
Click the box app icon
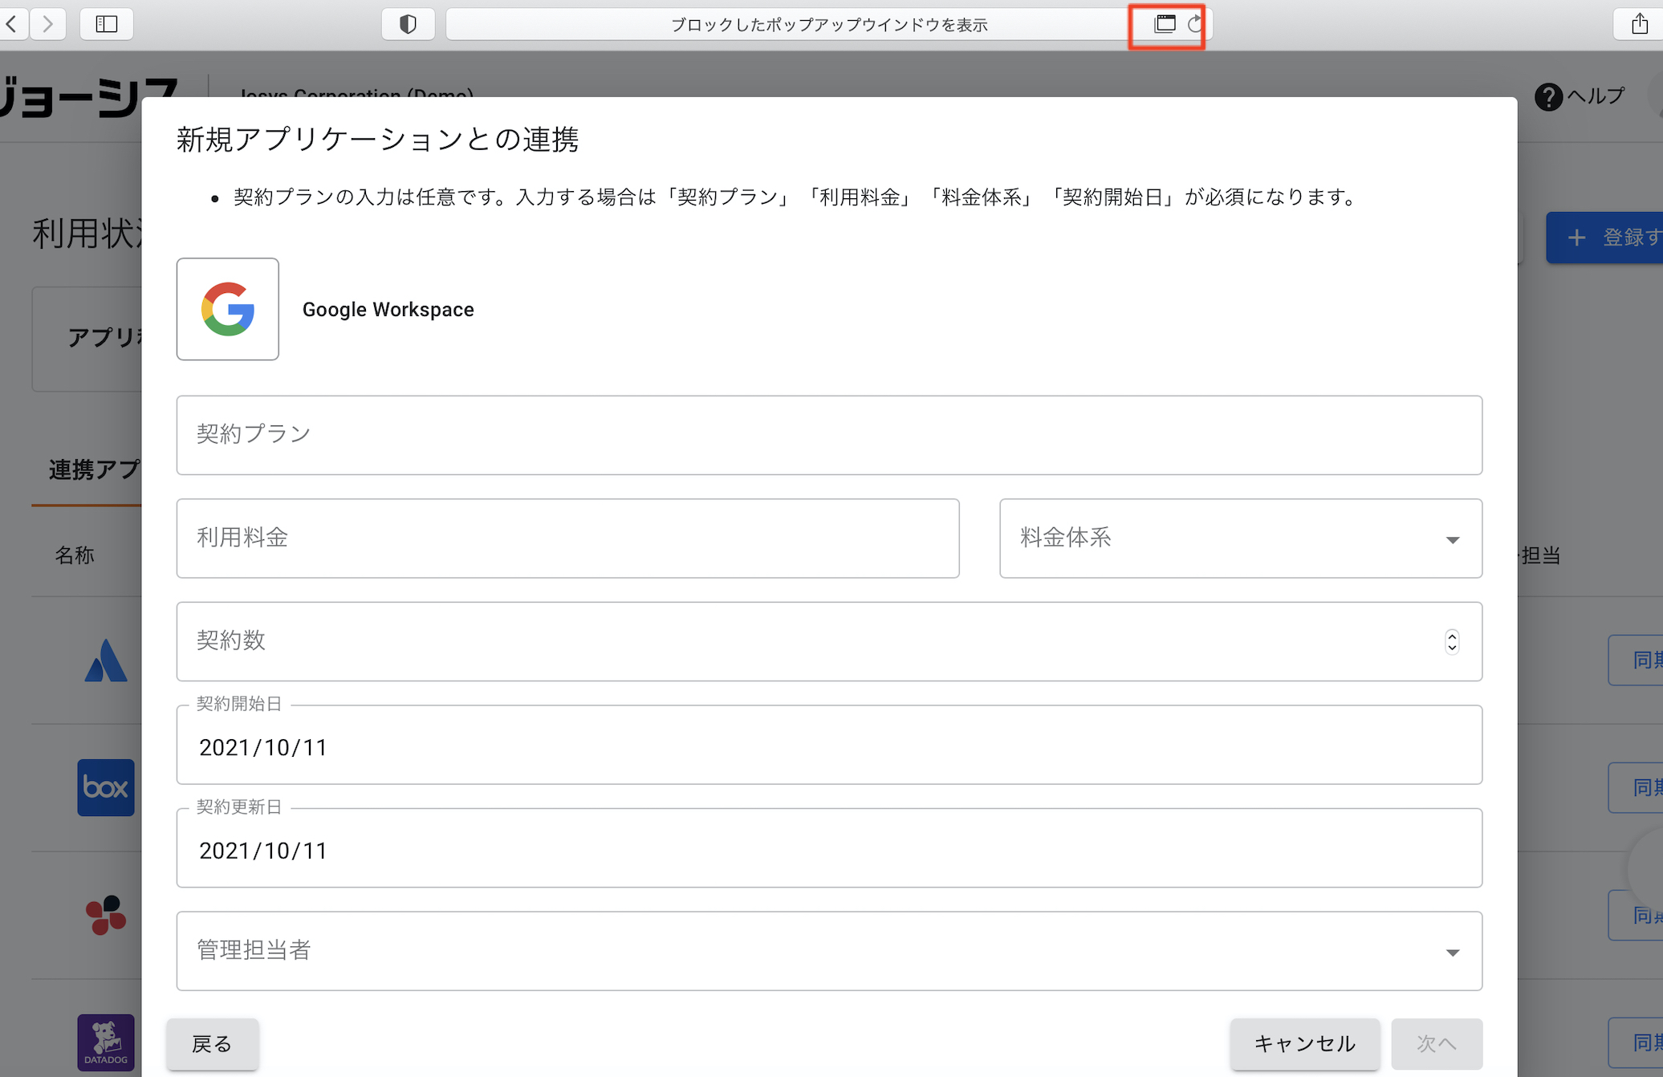(x=106, y=787)
